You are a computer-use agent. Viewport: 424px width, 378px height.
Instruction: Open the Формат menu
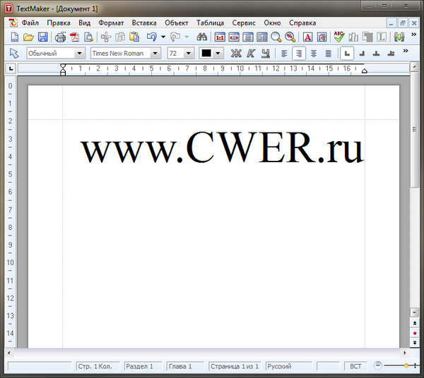(x=111, y=23)
